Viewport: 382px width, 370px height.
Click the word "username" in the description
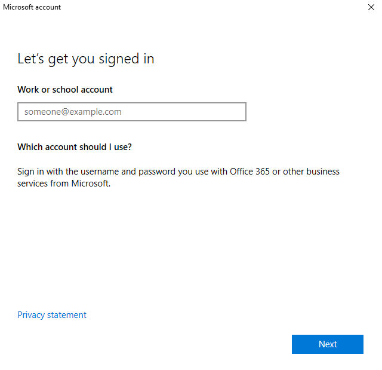pos(100,172)
